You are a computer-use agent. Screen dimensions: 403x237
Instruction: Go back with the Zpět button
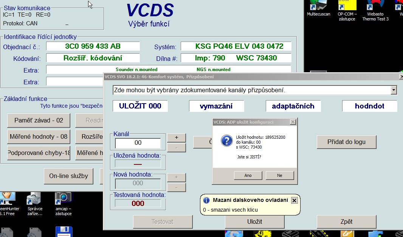(x=346, y=222)
